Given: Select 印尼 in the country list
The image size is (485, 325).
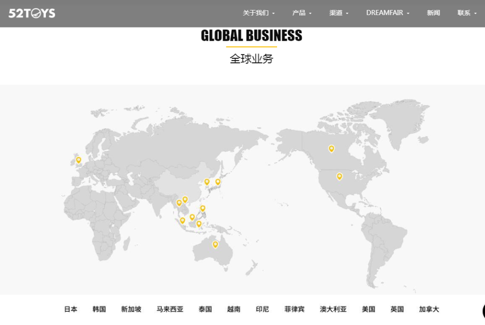Looking at the screenshot, I should click(x=262, y=309).
